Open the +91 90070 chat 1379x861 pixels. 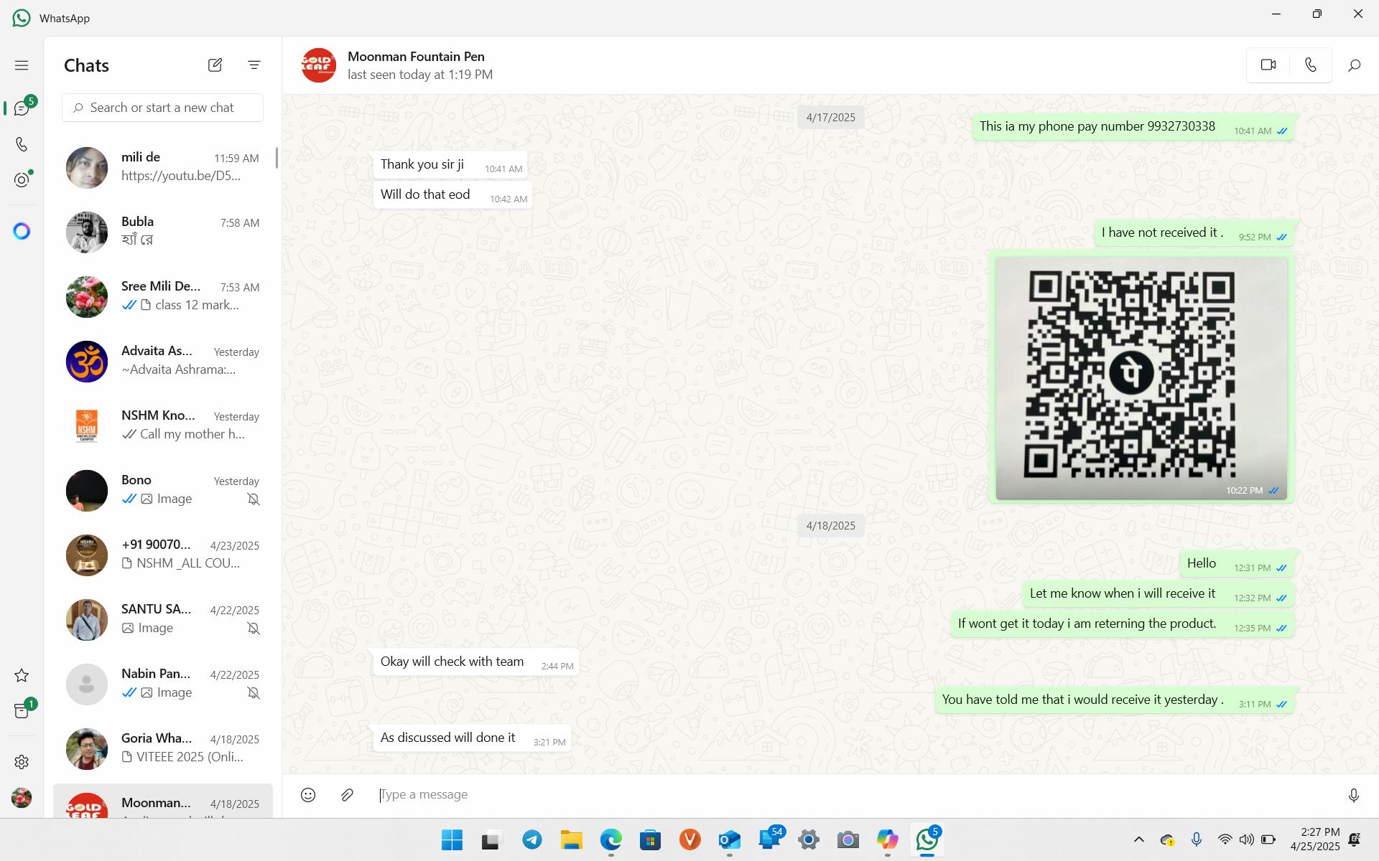tap(163, 555)
